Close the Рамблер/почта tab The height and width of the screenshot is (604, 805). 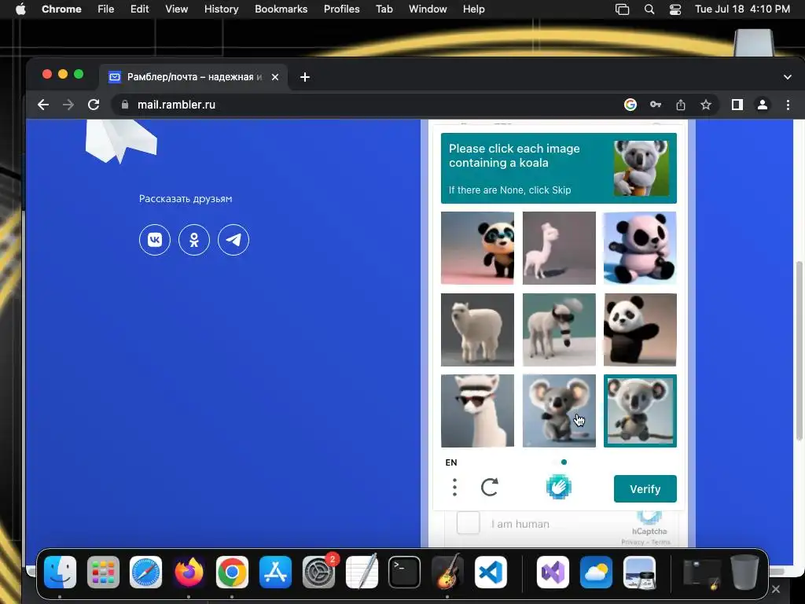(x=275, y=77)
